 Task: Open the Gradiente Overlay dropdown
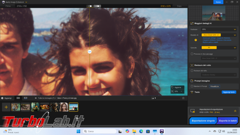[x=219, y=75]
